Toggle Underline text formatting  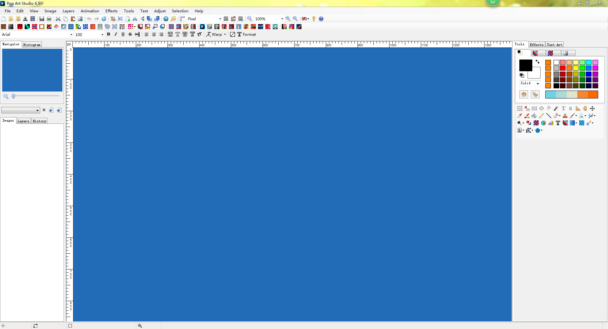(x=123, y=34)
